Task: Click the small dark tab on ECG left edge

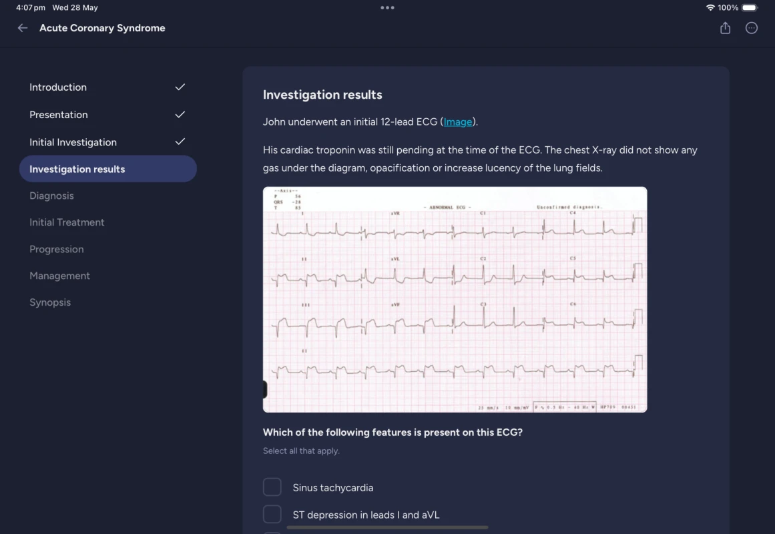Action: (265, 389)
